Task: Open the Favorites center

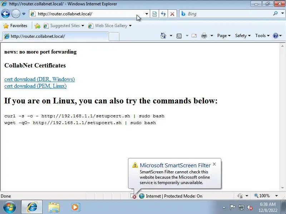Action: pos(15,26)
